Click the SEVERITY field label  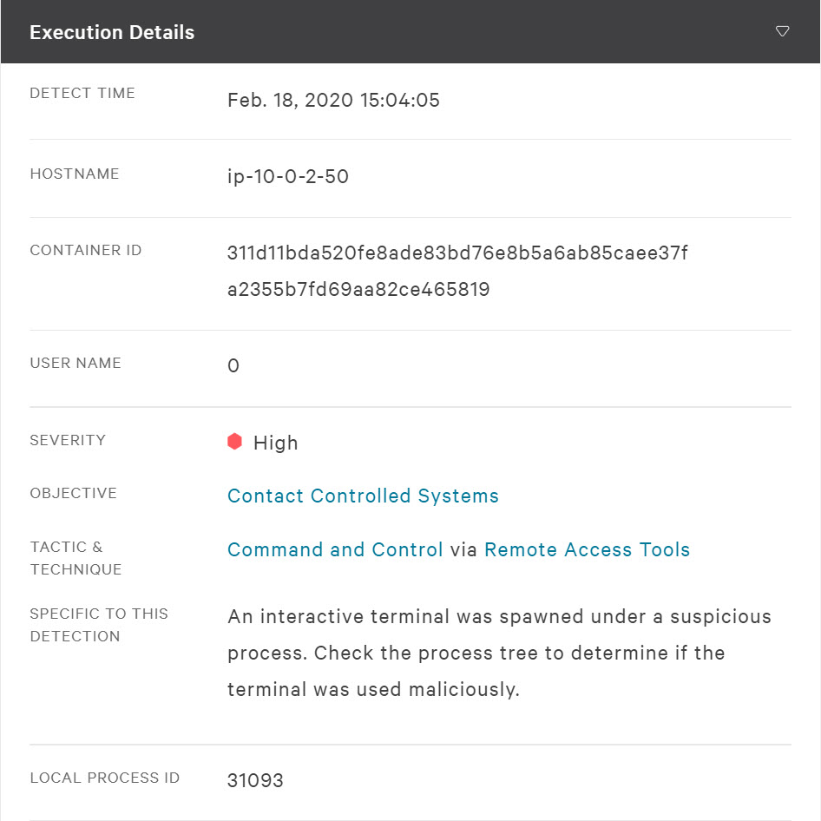click(x=68, y=440)
